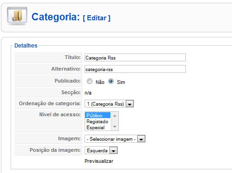Click the Ordenação de categoria label
The image size is (232, 173).
[50, 103]
